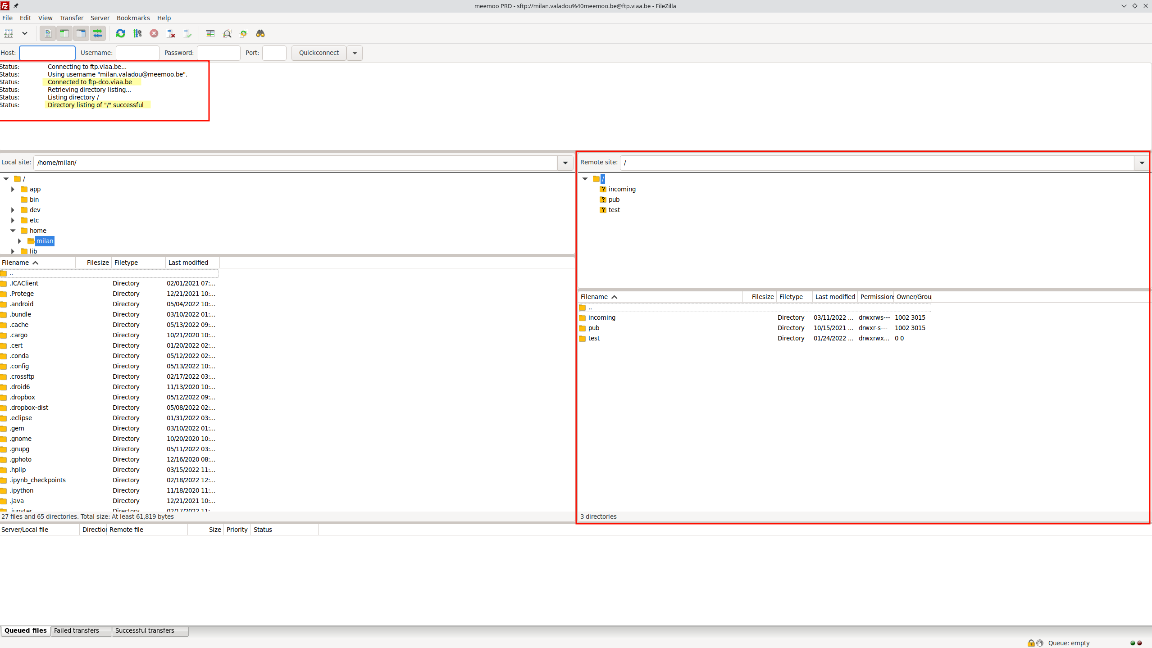Image resolution: width=1152 pixels, height=648 pixels.
Task: Toggle remote directory tree display
Action: (81, 33)
